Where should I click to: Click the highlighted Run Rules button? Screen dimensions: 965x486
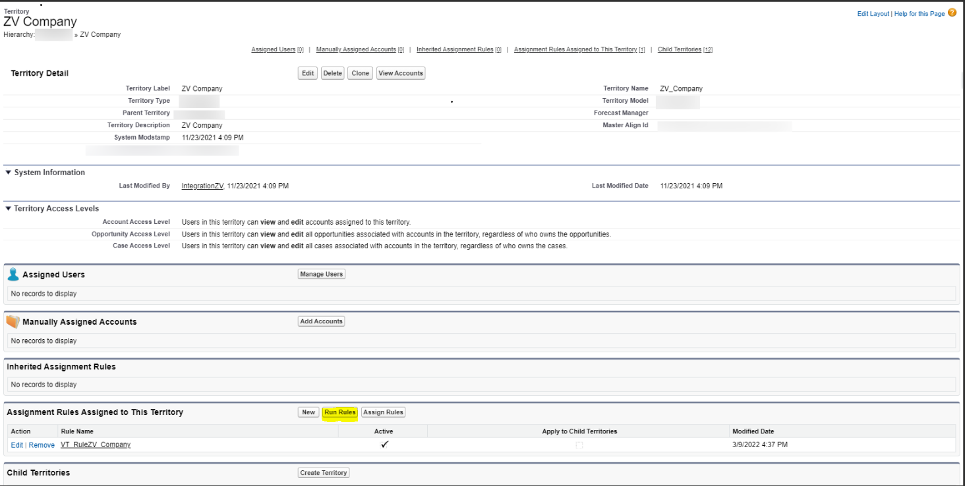coord(339,412)
